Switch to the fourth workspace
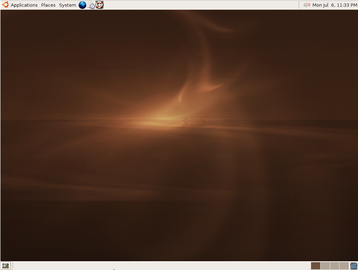The height and width of the screenshot is (270, 358). (x=344, y=265)
